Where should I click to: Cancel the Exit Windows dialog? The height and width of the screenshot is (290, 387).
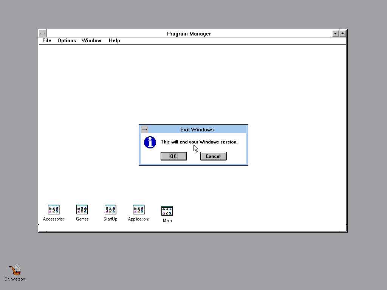[214, 156]
